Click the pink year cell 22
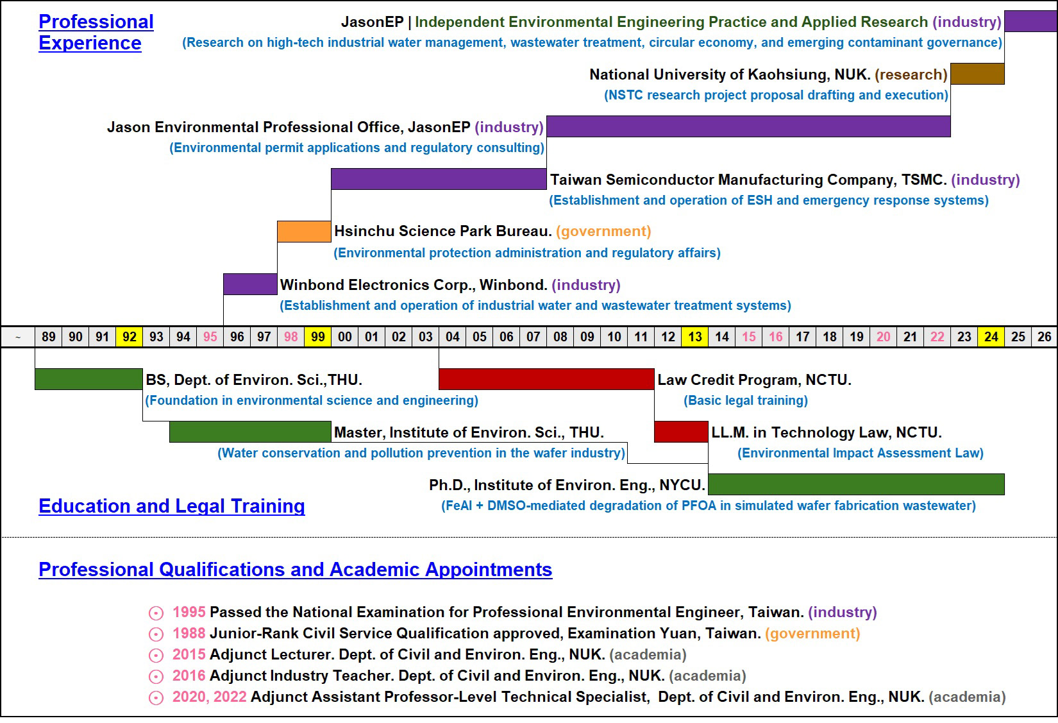1058x723 pixels. pos(937,337)
